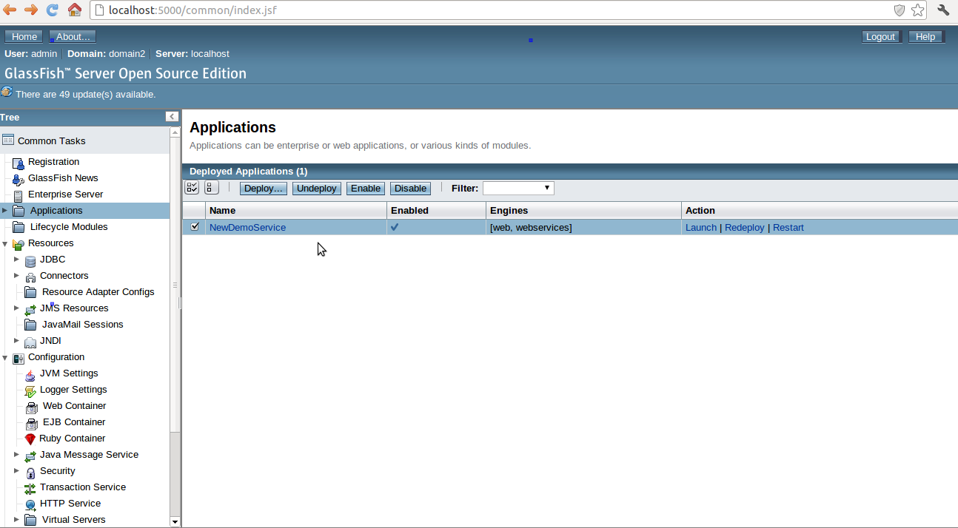
Task: Select the JDBC database icon
Action: 30,260
